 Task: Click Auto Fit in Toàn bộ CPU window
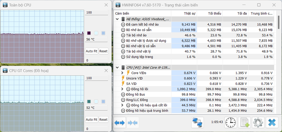tap(92, 51)
